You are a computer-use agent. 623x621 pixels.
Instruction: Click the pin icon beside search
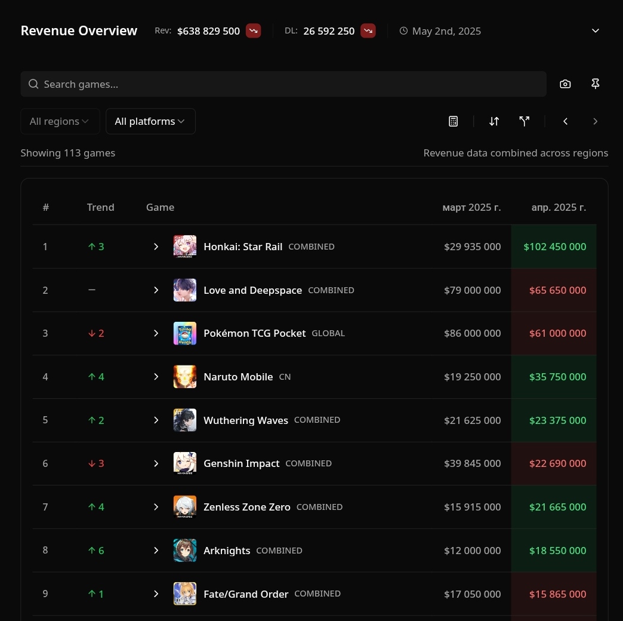click(x=595, y=84)
